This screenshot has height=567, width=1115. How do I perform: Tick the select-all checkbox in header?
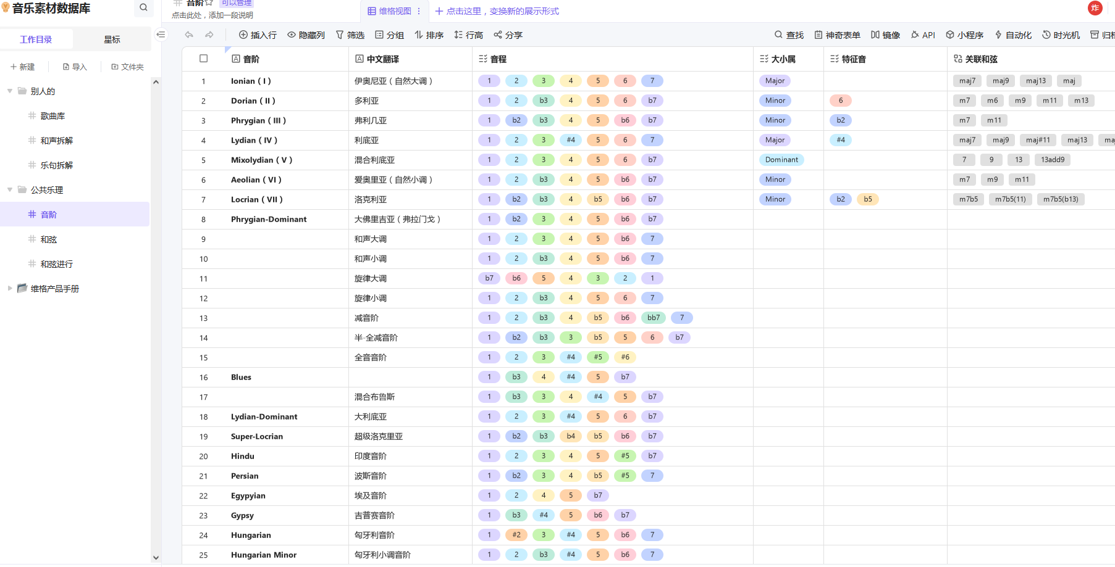pos(203,59)
